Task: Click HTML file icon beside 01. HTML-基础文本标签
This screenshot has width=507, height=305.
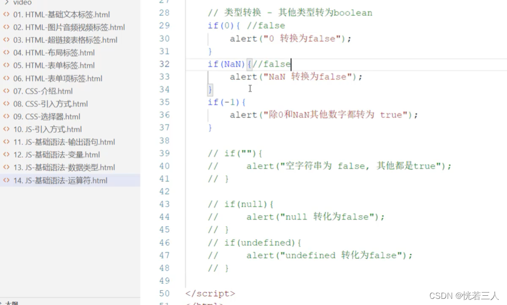Action: click(x=6, y=14)
